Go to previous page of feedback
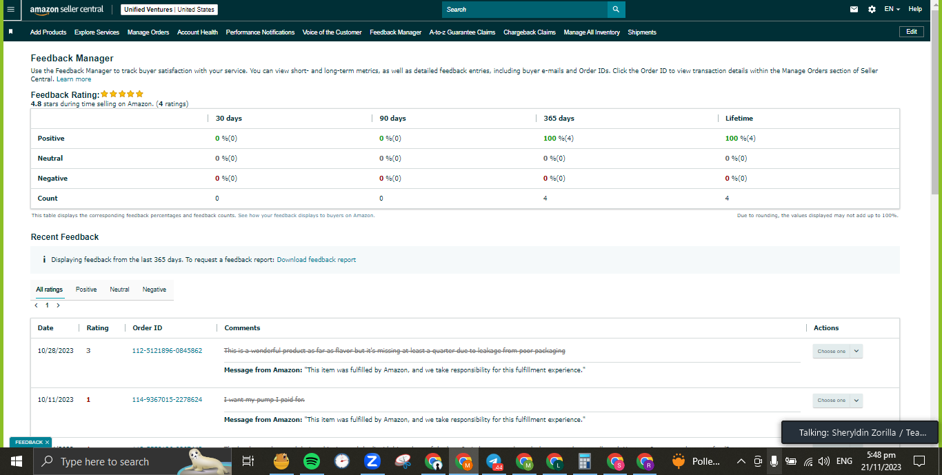This screenshot has height=475, width=942. pyautogui.click(x=36, y=305)
